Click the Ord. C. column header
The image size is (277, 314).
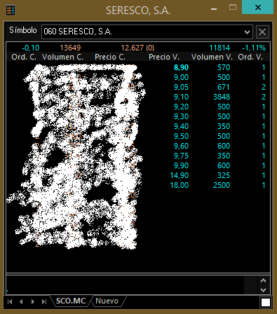point(24,57)
